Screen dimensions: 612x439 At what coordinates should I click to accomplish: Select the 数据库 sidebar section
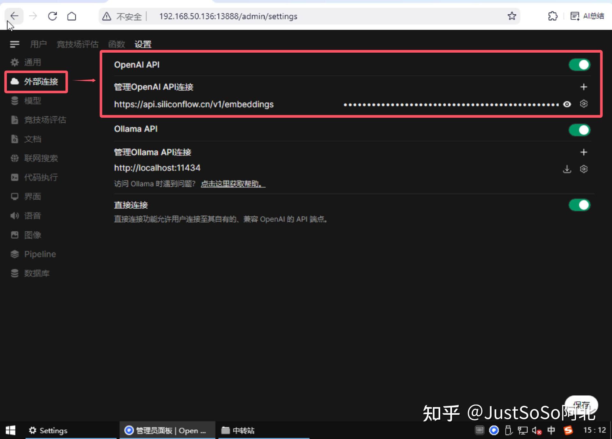pos(37,273)
